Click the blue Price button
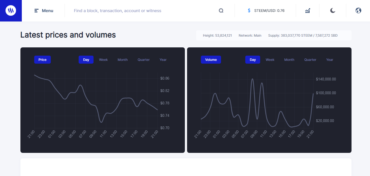370x176 pixels. pyautogui.click(x=42, y=60)
